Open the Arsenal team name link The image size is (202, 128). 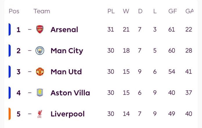(x=64, y=30)
